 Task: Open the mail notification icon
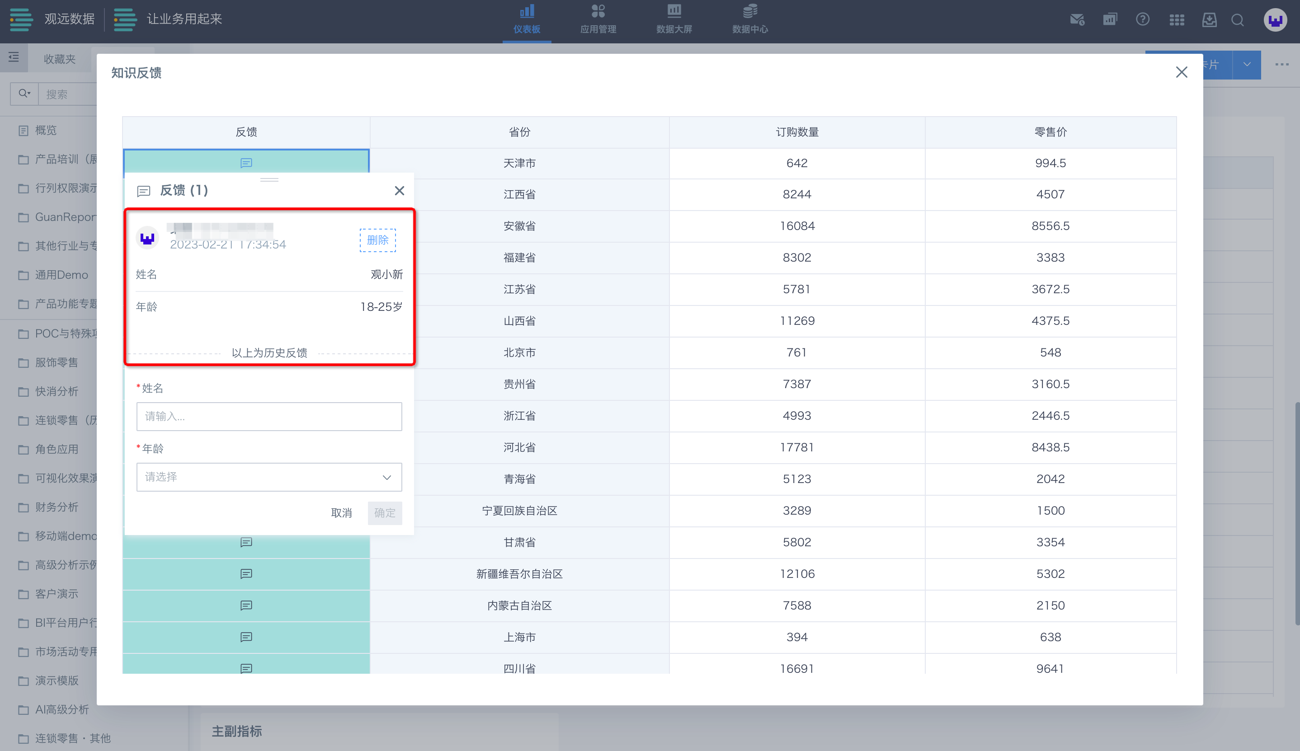pyautogui.click(x=1077, y=19)
